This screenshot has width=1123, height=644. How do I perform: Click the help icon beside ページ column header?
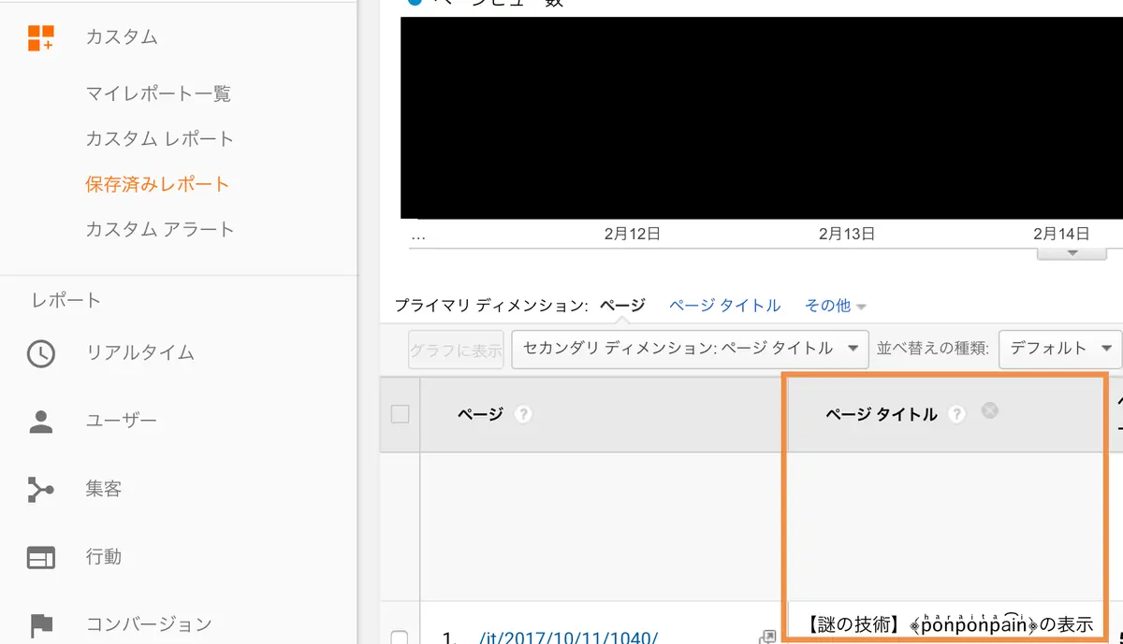point(523,414)
